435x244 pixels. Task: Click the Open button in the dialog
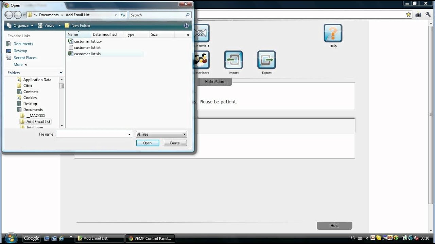(147, 143)
